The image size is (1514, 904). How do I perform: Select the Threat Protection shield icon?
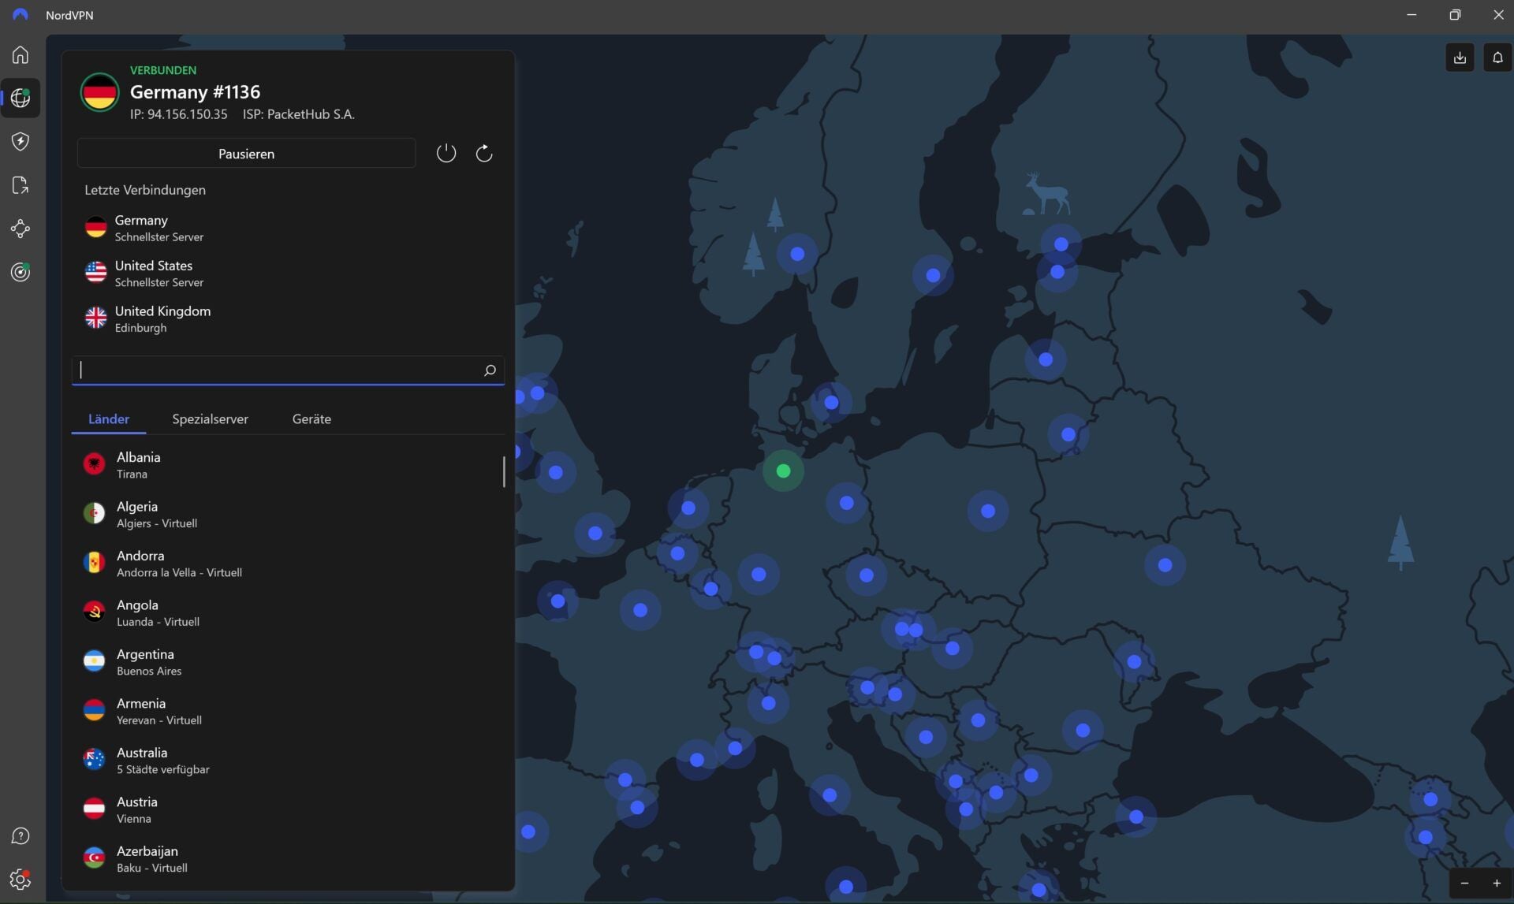click(x=20, y=141)
